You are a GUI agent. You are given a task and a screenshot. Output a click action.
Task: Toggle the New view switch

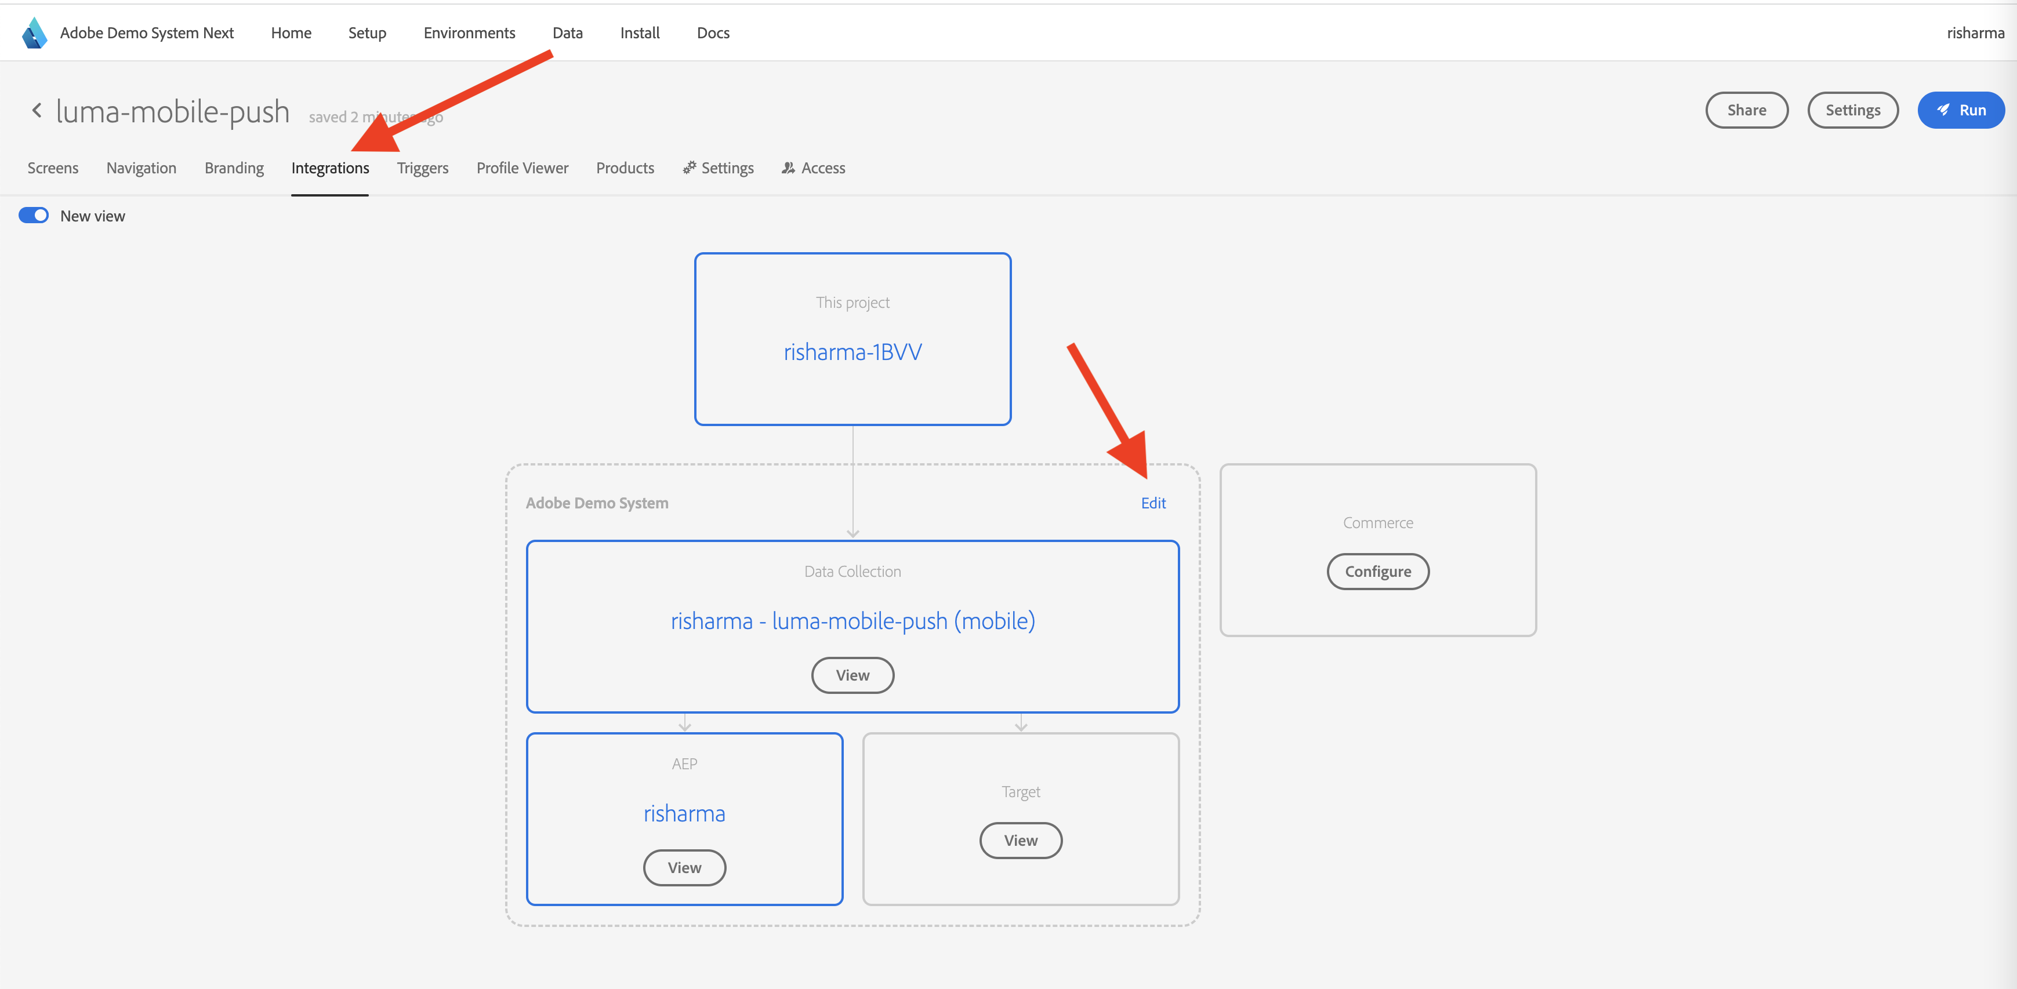pyautogui.click(x=34, y=215)
